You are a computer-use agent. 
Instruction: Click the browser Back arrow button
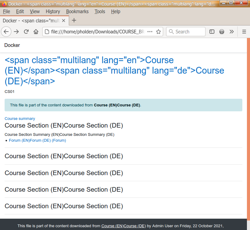click(x=6, y=32)
